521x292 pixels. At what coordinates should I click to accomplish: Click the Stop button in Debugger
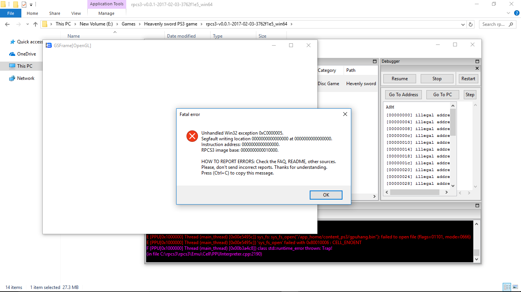tap(437, 79)
